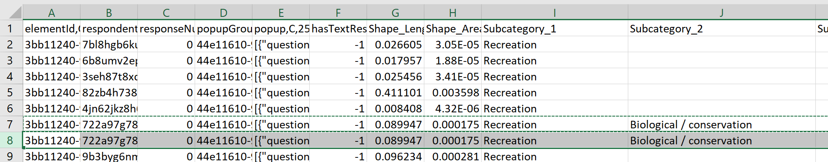Click the 'hasTextRes' header cell
The height and width of the screenshot is (162, 828).
(338, 29)
